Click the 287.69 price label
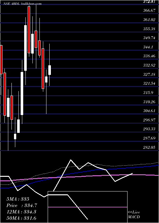 point(149,138)
